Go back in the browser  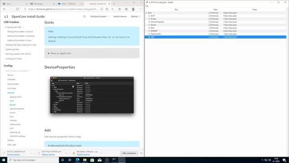[x=5, y=9]
